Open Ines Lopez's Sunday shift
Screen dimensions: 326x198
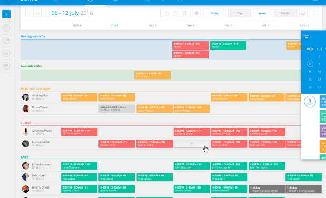[x=303, y=177]
